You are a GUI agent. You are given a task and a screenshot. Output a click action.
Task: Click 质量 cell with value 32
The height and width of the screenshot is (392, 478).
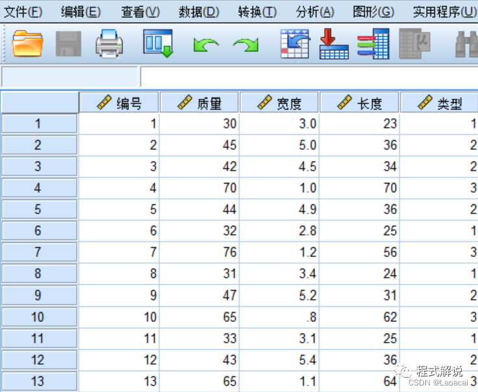point(199,231)
